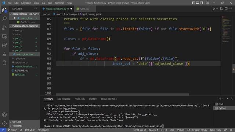Change CRLF end of line sequence
235x132 pixels.
pos(172,130)
